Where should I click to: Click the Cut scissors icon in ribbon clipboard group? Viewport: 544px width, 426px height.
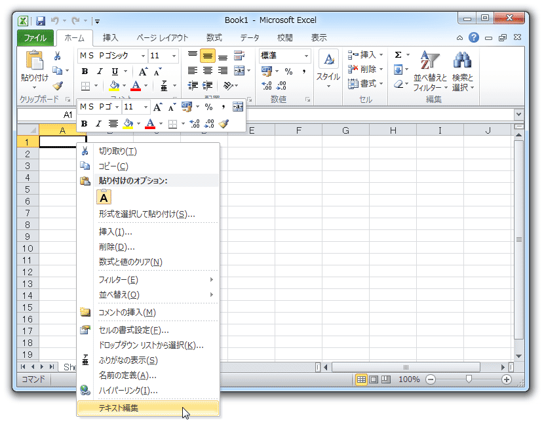pyautogui.click(x=58, y=56)
